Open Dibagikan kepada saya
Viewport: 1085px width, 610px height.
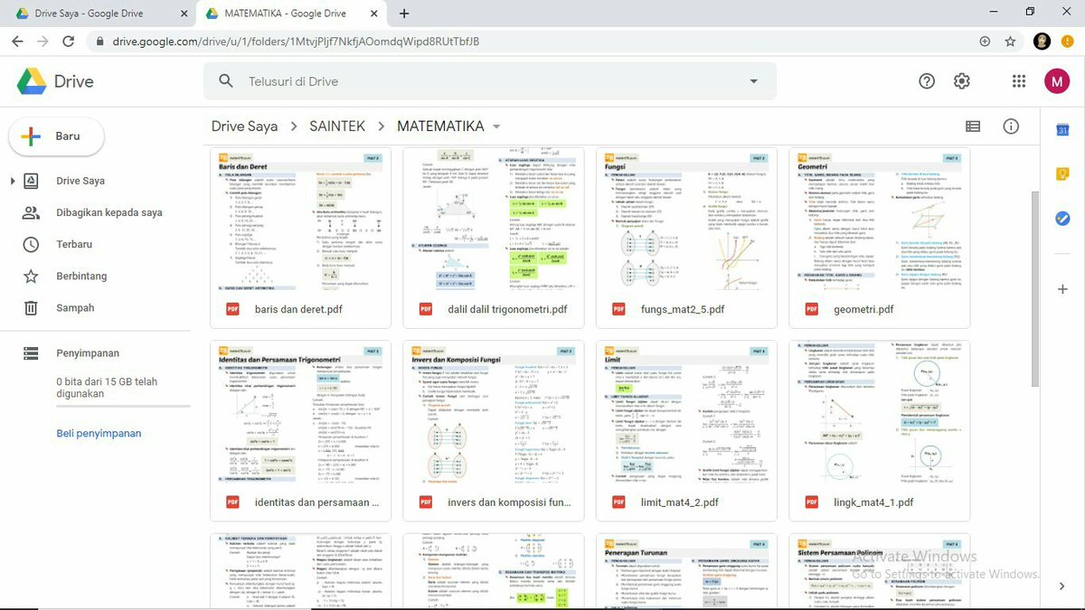[x=109, y=212]
